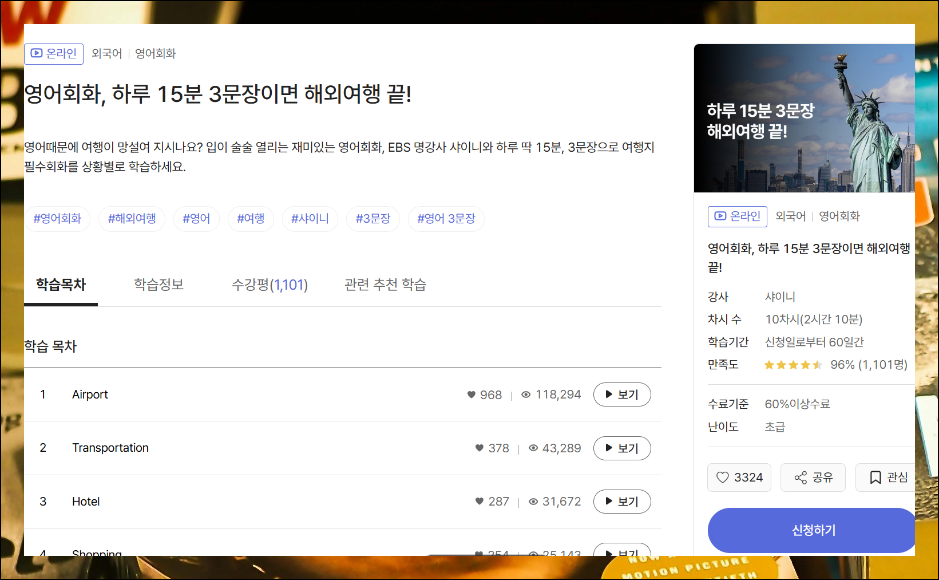
Task: Click the eye views icon on Airport row
Action: point(526,394)
